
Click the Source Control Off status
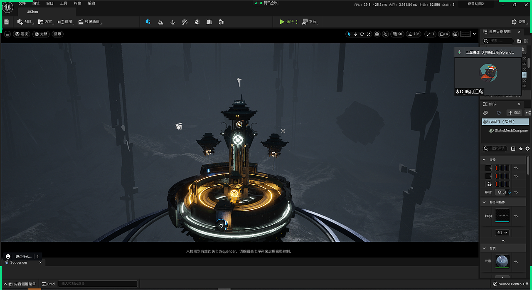tap(511, 284)
